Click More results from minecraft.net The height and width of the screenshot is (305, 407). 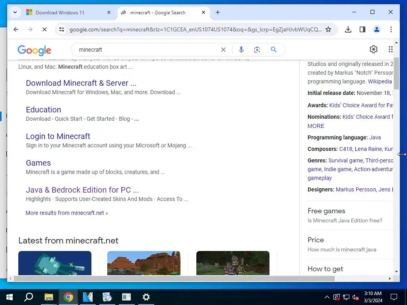coord(67,213)
